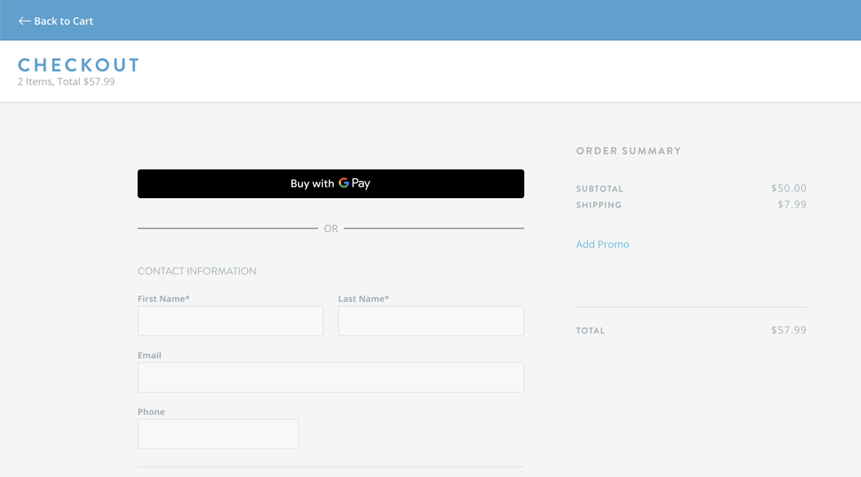Click the Phone field label
The image size is (861, 477).
(152, 411)
